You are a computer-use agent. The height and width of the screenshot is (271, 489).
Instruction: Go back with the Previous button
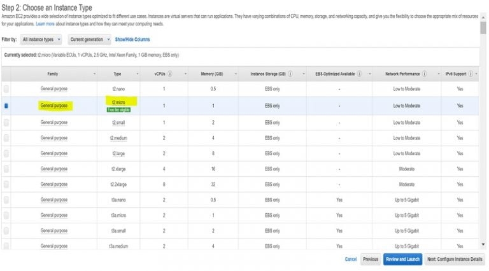371,259
